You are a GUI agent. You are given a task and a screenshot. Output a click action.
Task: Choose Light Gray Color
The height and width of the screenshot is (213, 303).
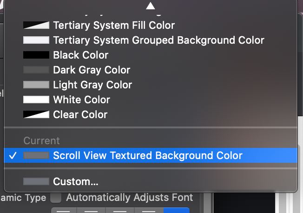point(92,85)
